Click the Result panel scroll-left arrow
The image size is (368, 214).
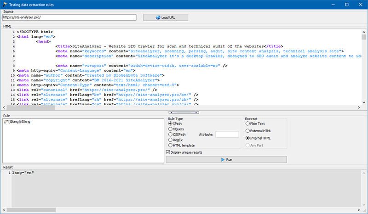4,210
